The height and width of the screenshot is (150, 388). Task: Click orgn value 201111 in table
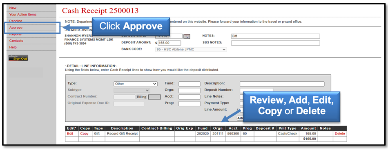218,133
